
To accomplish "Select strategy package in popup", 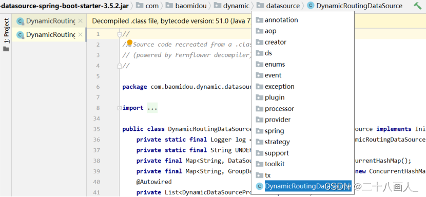I will [x=303, y=142].
